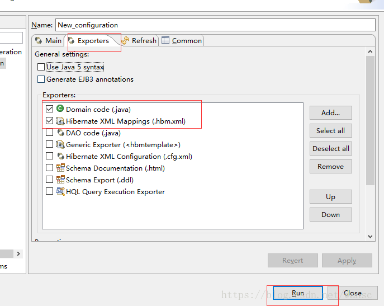This screenshot has height=306, width=384.
Task: Switch to the Main tab
Action: (48, 40)
